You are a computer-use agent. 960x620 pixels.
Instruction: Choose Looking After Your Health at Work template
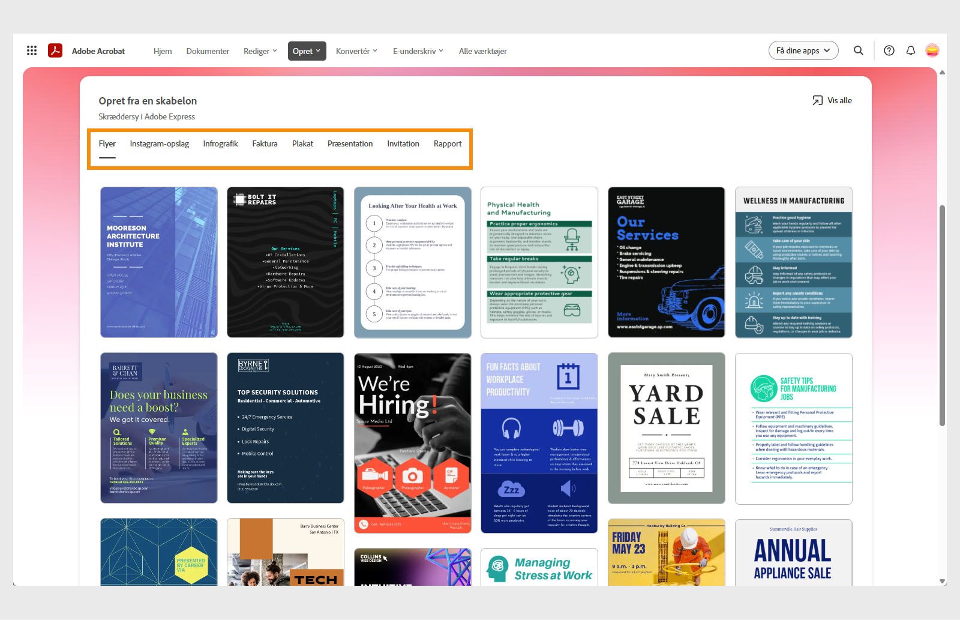(413, 262)
